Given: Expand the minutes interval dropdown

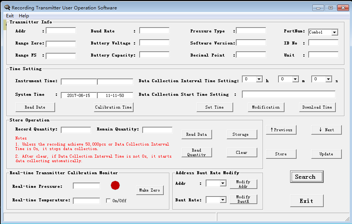Looking at the screenshot, I should (289, 79).
